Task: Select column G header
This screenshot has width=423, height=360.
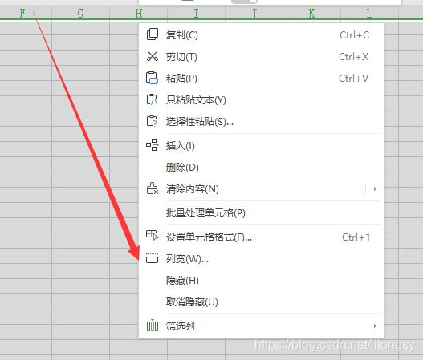Action: pos(80,13)
